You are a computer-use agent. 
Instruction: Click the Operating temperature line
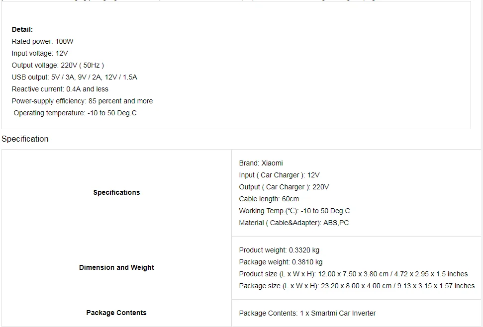point(75,113)
